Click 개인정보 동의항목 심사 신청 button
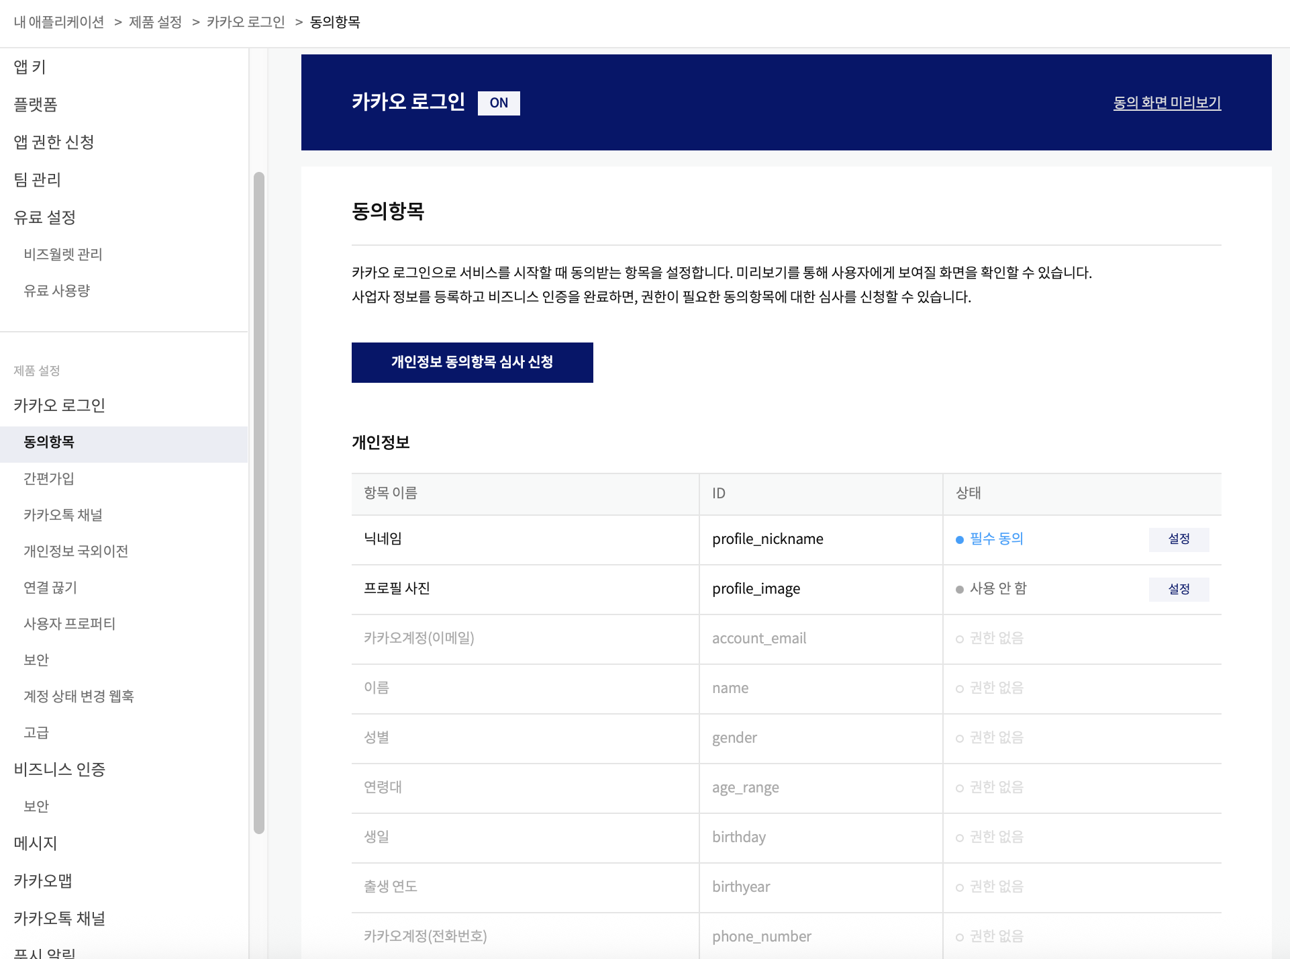 coord(472,362)
